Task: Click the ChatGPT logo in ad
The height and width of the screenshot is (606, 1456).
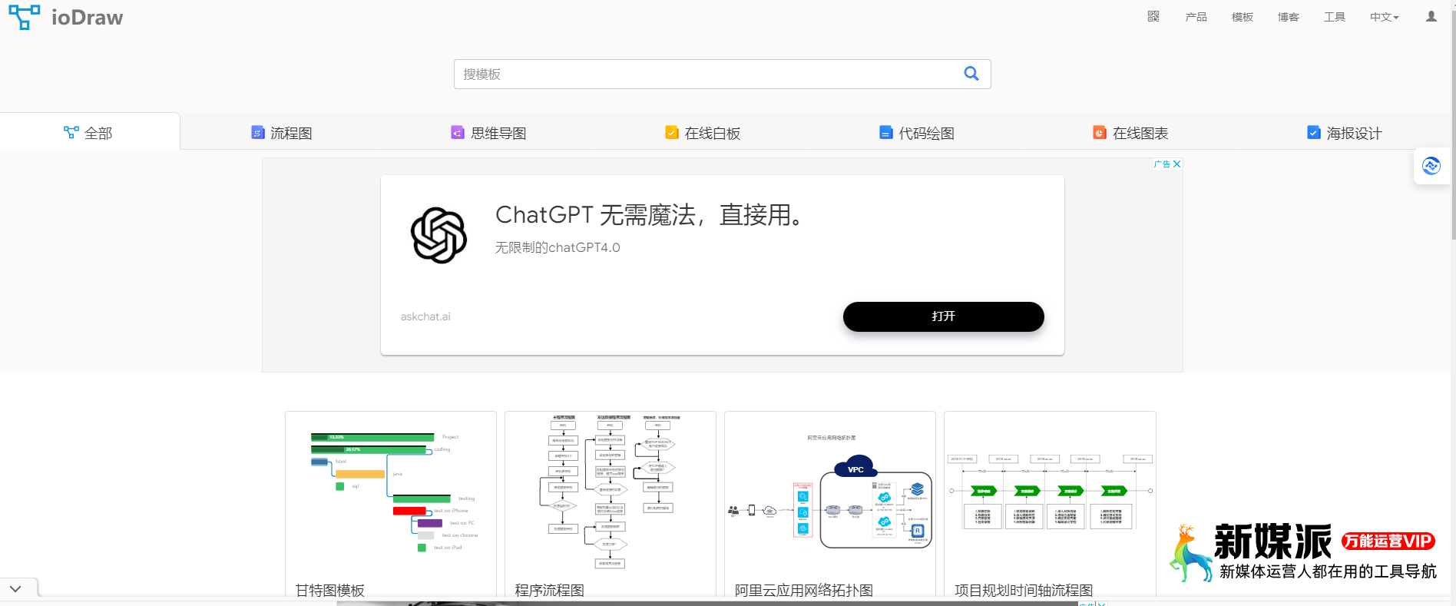Action: [x=439, y=235]
